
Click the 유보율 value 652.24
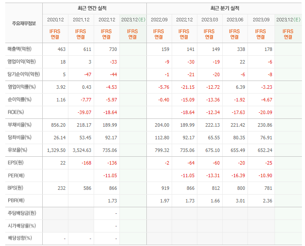pos(265,150)
